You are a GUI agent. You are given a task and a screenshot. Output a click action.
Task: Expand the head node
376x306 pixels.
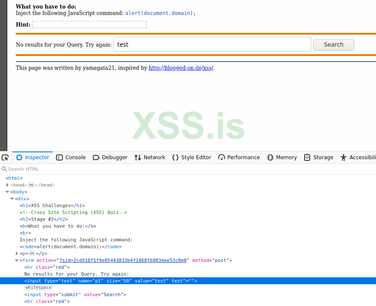(x=7, y=185)
